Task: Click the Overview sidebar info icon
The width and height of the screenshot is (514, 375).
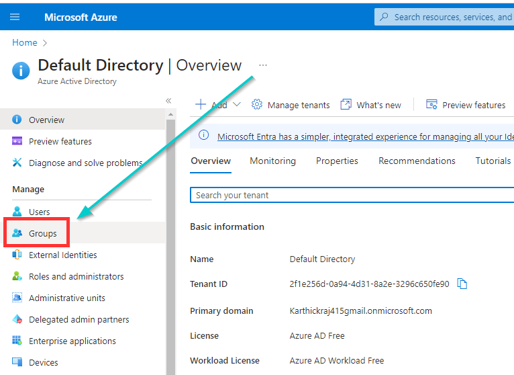Action: (17, 120)
